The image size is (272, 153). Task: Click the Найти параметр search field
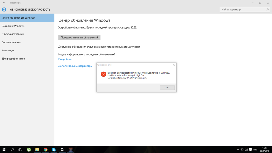pos(243,10)
